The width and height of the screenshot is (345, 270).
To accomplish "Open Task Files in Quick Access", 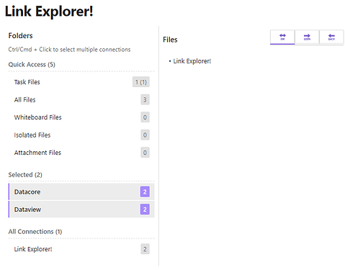I will (81, 82).
